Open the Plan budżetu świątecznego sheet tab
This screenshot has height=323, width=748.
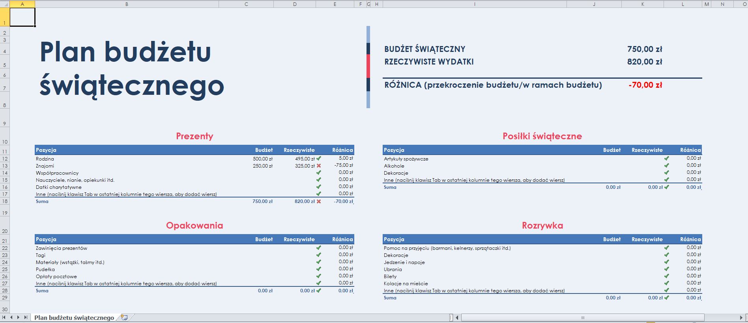pos(74,317)
